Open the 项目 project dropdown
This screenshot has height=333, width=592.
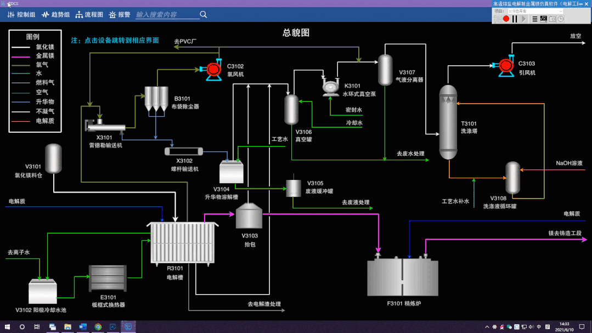535,12
